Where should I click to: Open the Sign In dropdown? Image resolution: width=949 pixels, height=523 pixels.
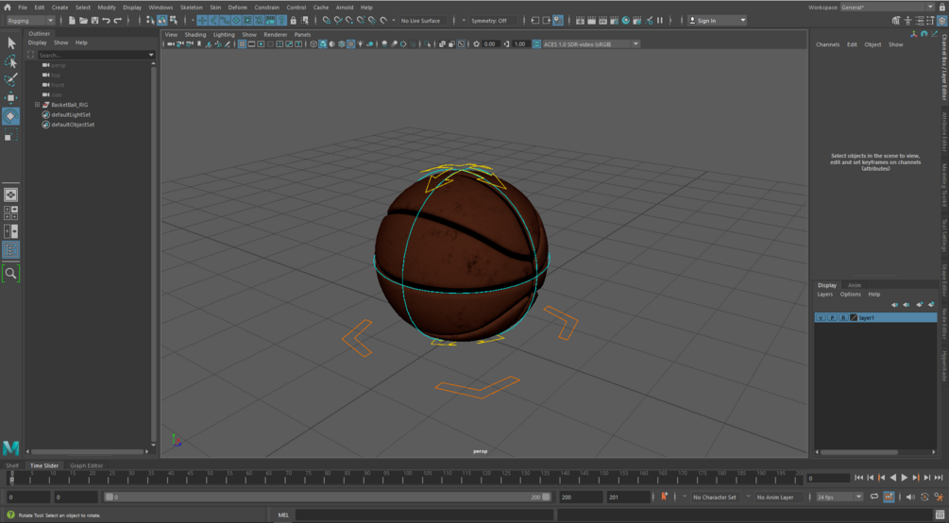pos(718,21)
